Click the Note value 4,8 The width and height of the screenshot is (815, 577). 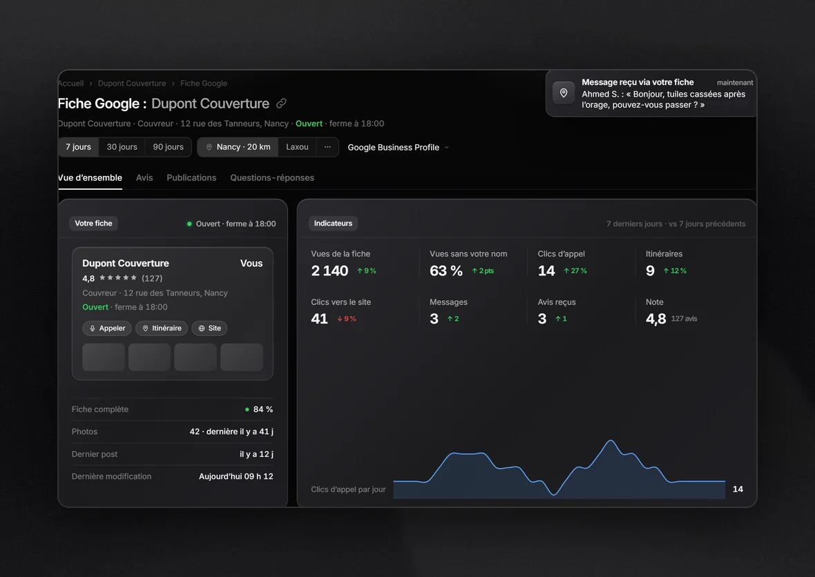[656, 318]
